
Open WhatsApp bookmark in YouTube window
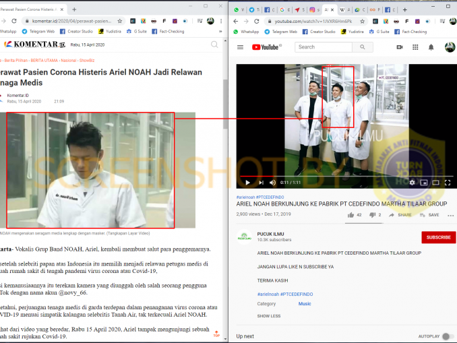click(x=246, y=32)
